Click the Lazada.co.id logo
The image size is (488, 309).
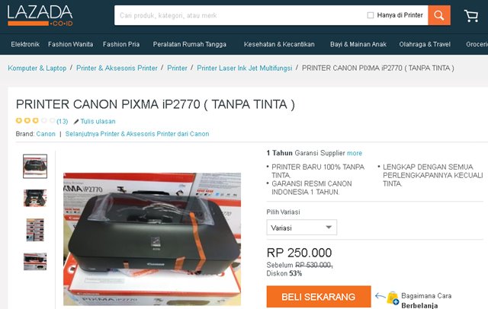[40, 15]
